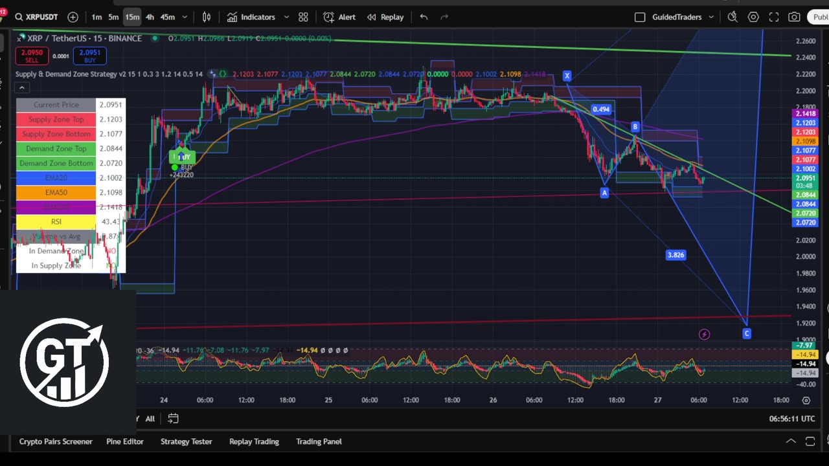829x466 pixels.
Task: Click the 2.1418 purple price label
Action: pyautogui.click(x=805, y=114)
